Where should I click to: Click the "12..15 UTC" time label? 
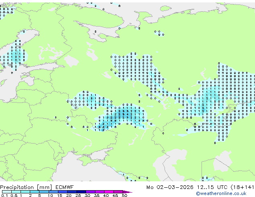pos(212,187)
